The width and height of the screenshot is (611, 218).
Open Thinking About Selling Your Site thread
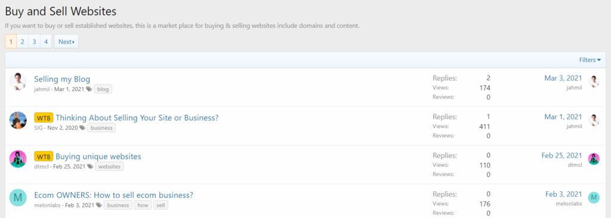coord(137,118)
